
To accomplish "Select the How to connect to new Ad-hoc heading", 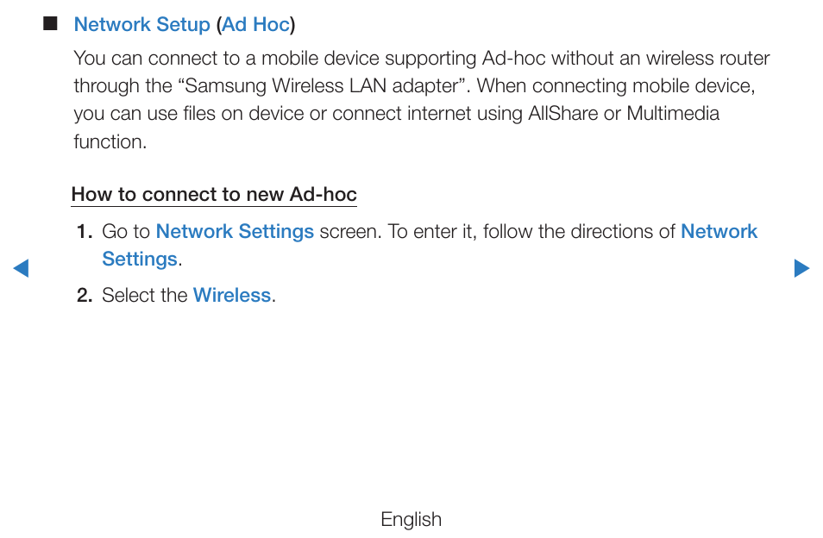I will (214, 195).
